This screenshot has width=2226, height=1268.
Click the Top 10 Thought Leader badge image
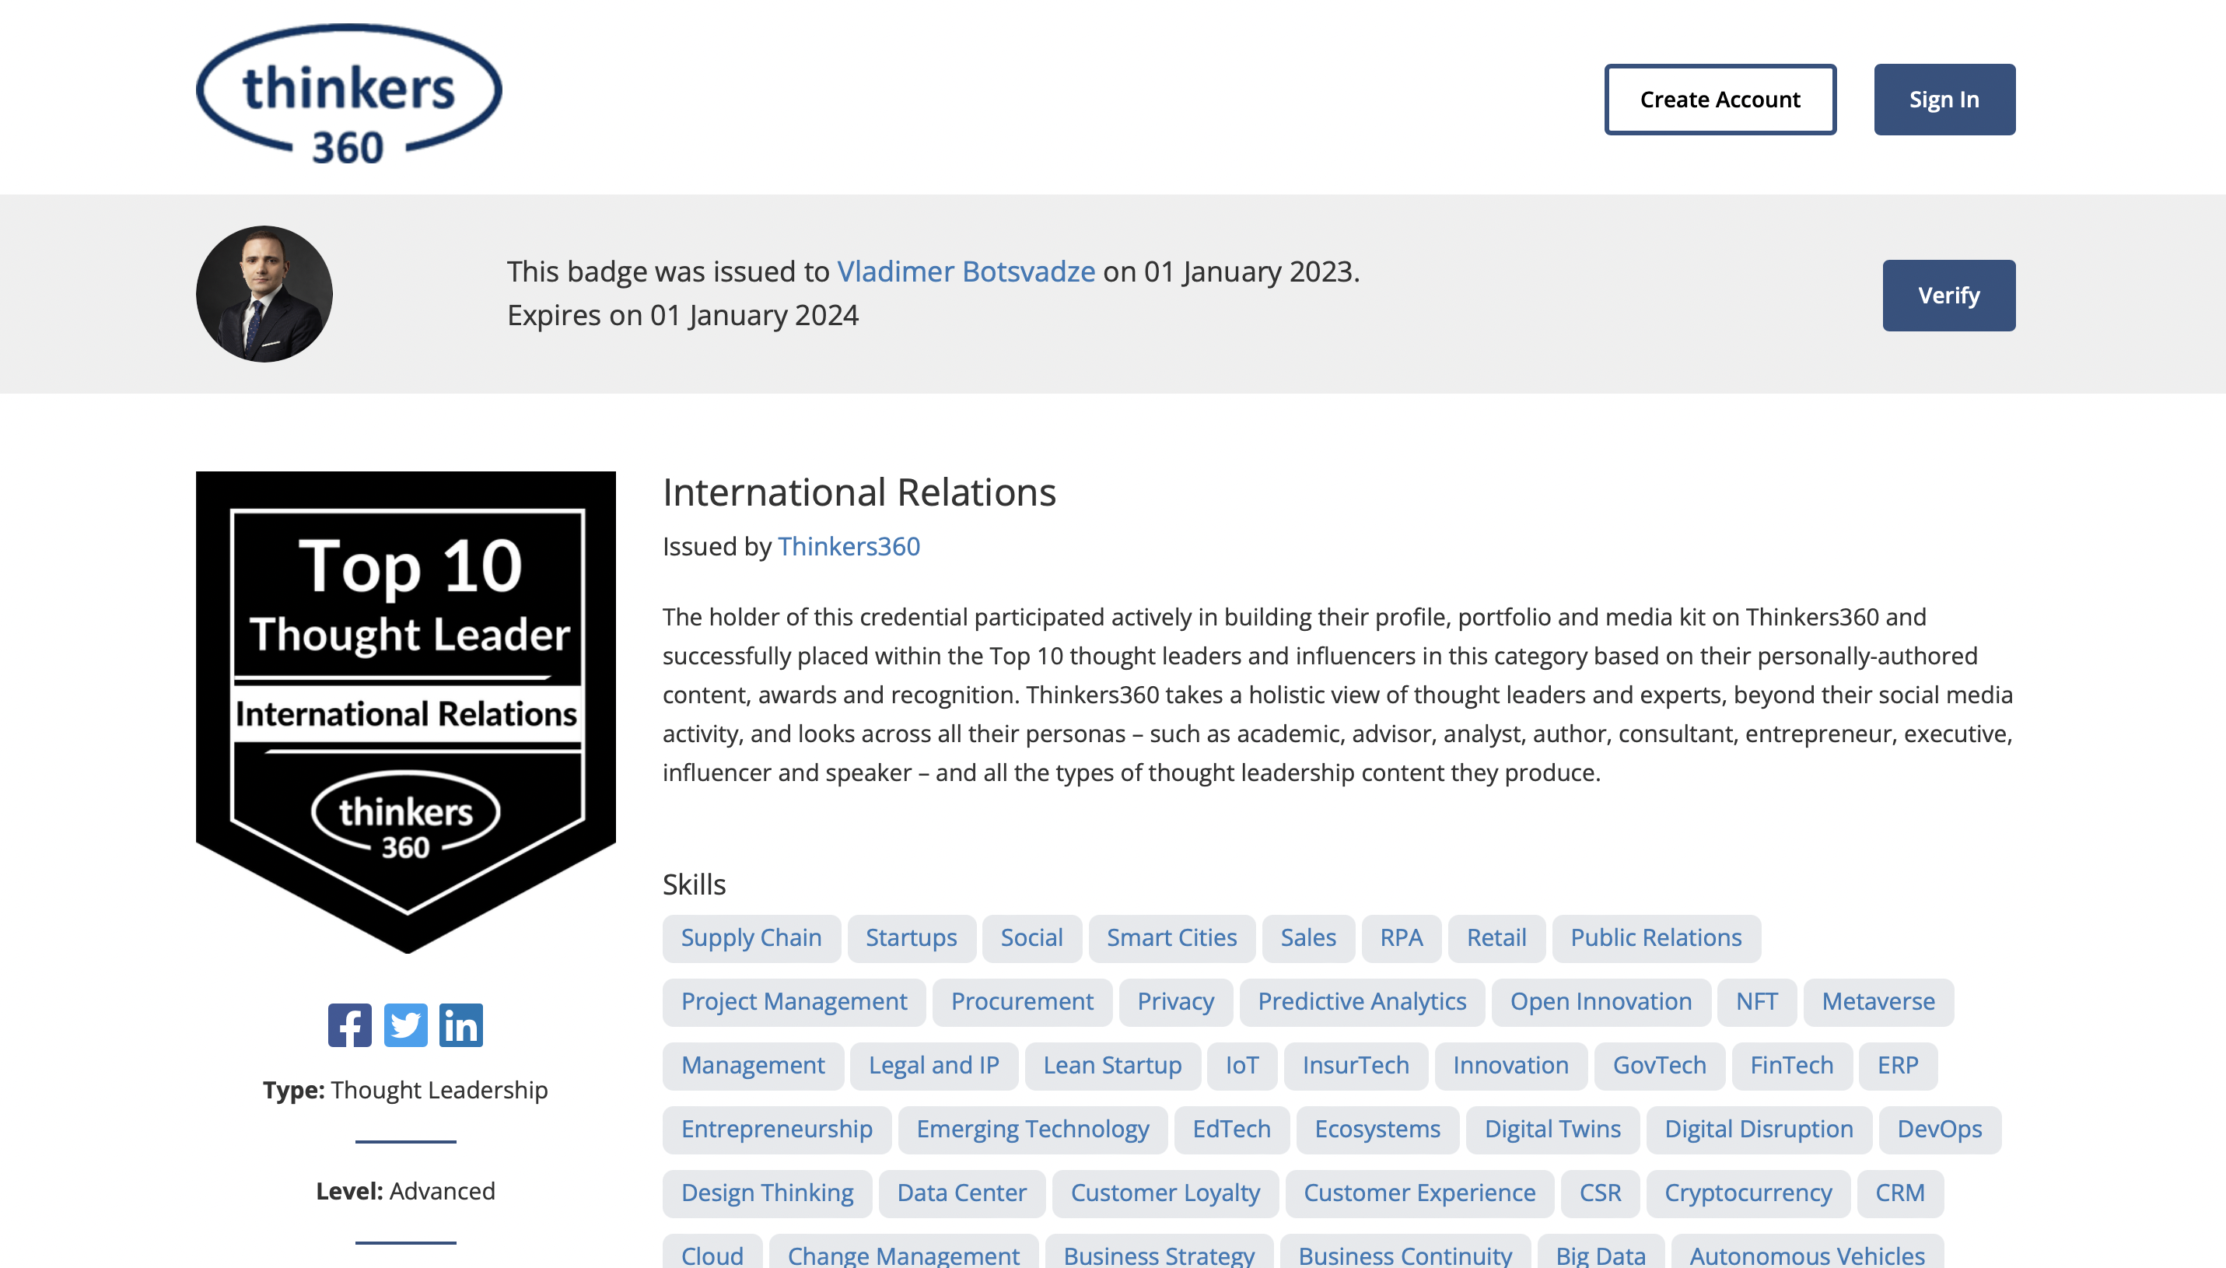(406, 712)
